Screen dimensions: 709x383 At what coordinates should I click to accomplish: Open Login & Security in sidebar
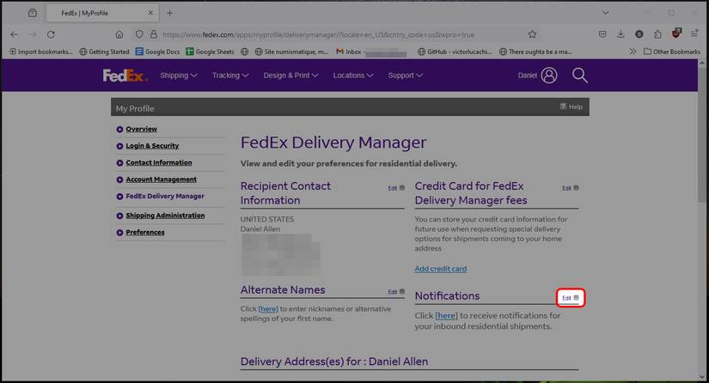tap(152, 146)
